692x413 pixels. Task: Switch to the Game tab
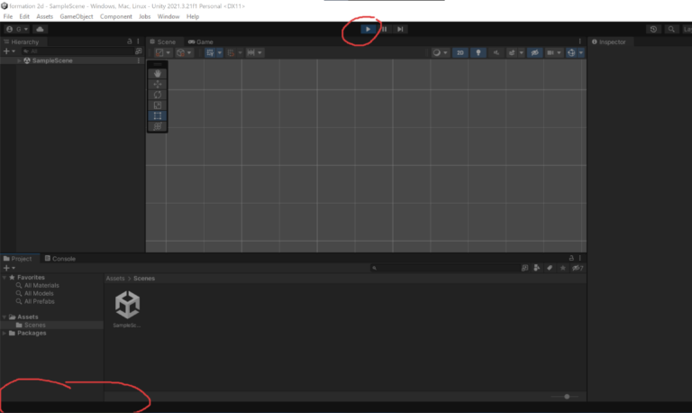[x=201, y=41]
